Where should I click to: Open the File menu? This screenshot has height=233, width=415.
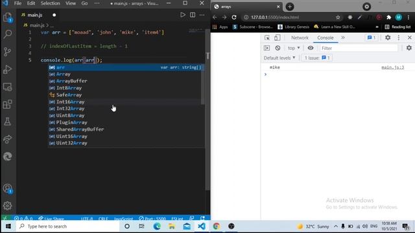(18, 3)
